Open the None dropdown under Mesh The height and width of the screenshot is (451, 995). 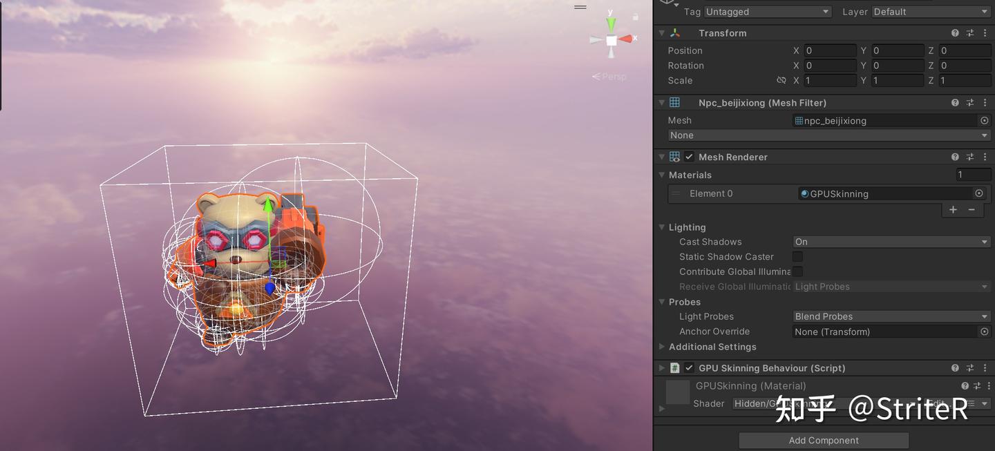[x=829, y=135]
